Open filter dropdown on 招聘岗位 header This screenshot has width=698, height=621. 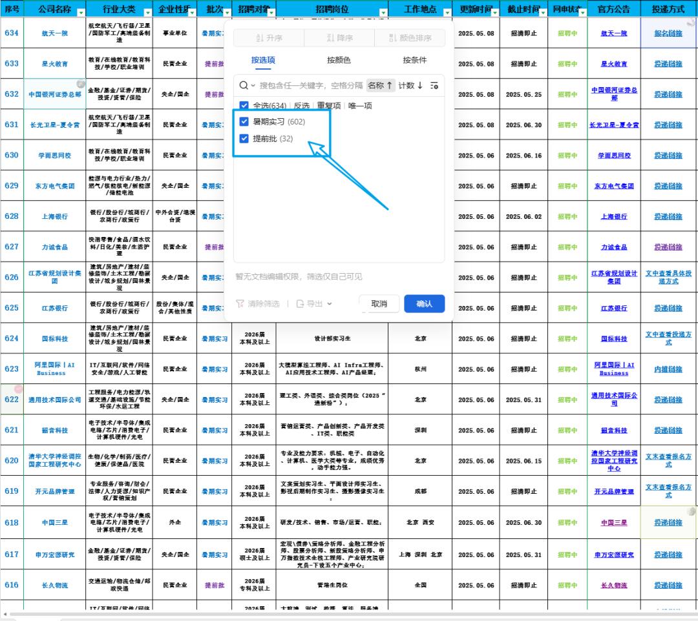tap(383, 12)
